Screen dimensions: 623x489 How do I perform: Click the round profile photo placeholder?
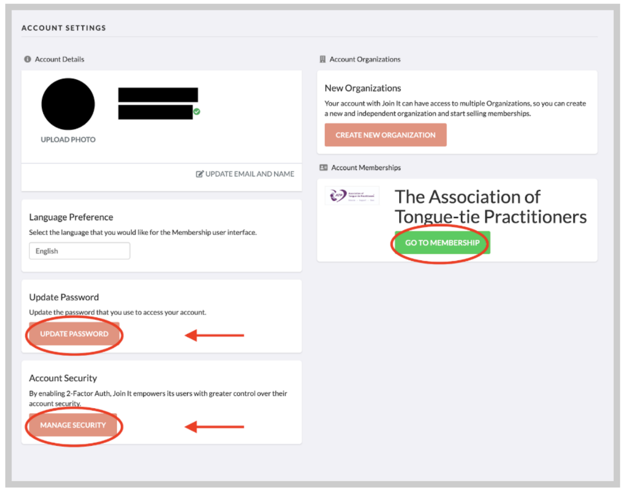pos(68,104)
